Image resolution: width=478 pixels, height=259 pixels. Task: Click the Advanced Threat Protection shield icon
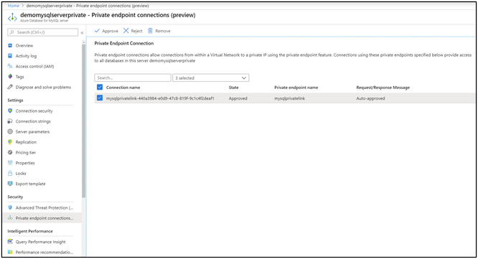[10, 207]
